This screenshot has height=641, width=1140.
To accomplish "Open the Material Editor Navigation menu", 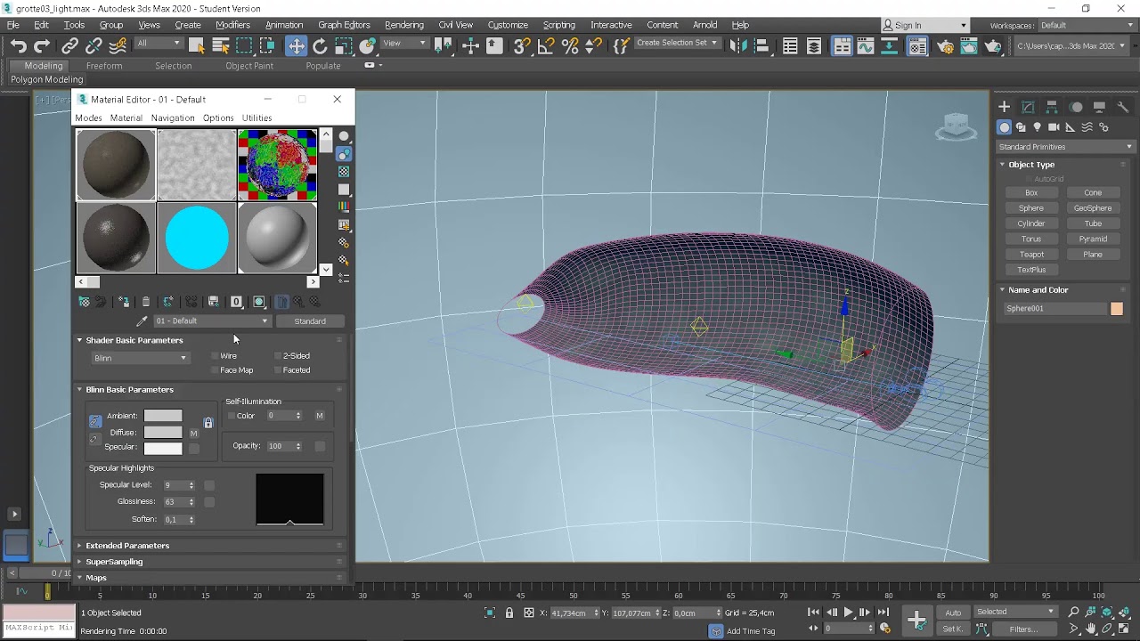I will (x=173, y=118).
